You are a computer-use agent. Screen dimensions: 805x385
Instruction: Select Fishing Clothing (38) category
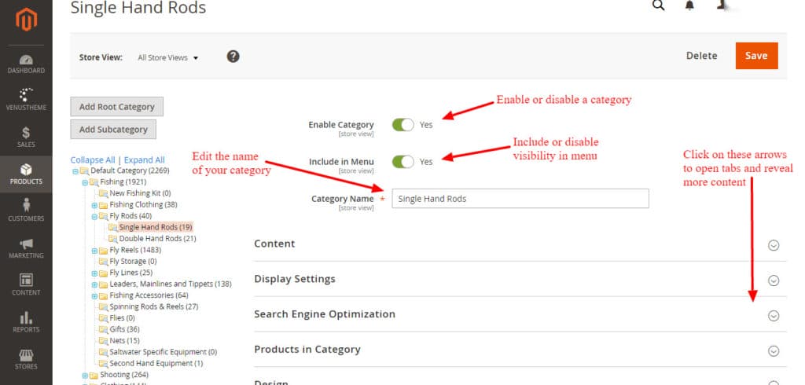143,204
